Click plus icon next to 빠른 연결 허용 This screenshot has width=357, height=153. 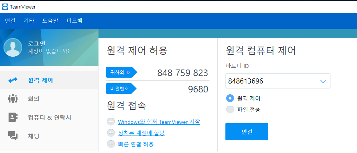pyautogui.click(x=111, y=144)
